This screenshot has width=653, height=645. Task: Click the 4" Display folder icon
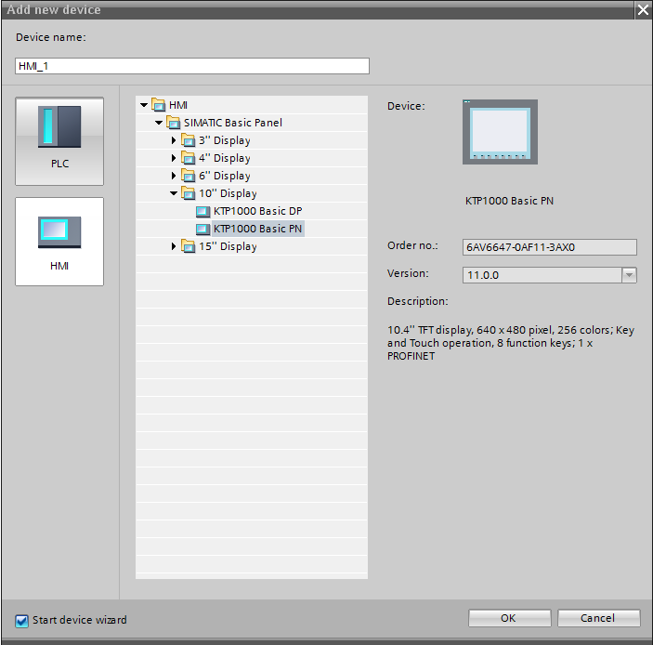[189, 158]
